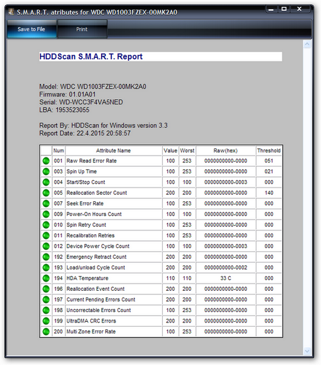Select the Seek Error Rate row name

point(85,203)
